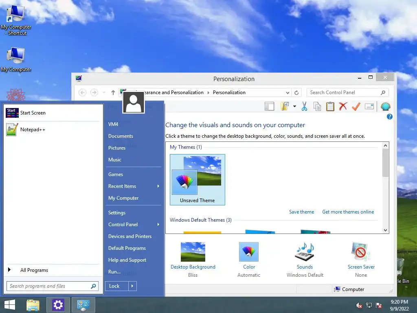The width and height of the screenshot is (417, 313).
Task: Open Music from the Start menu
Action: pos(115,160)
